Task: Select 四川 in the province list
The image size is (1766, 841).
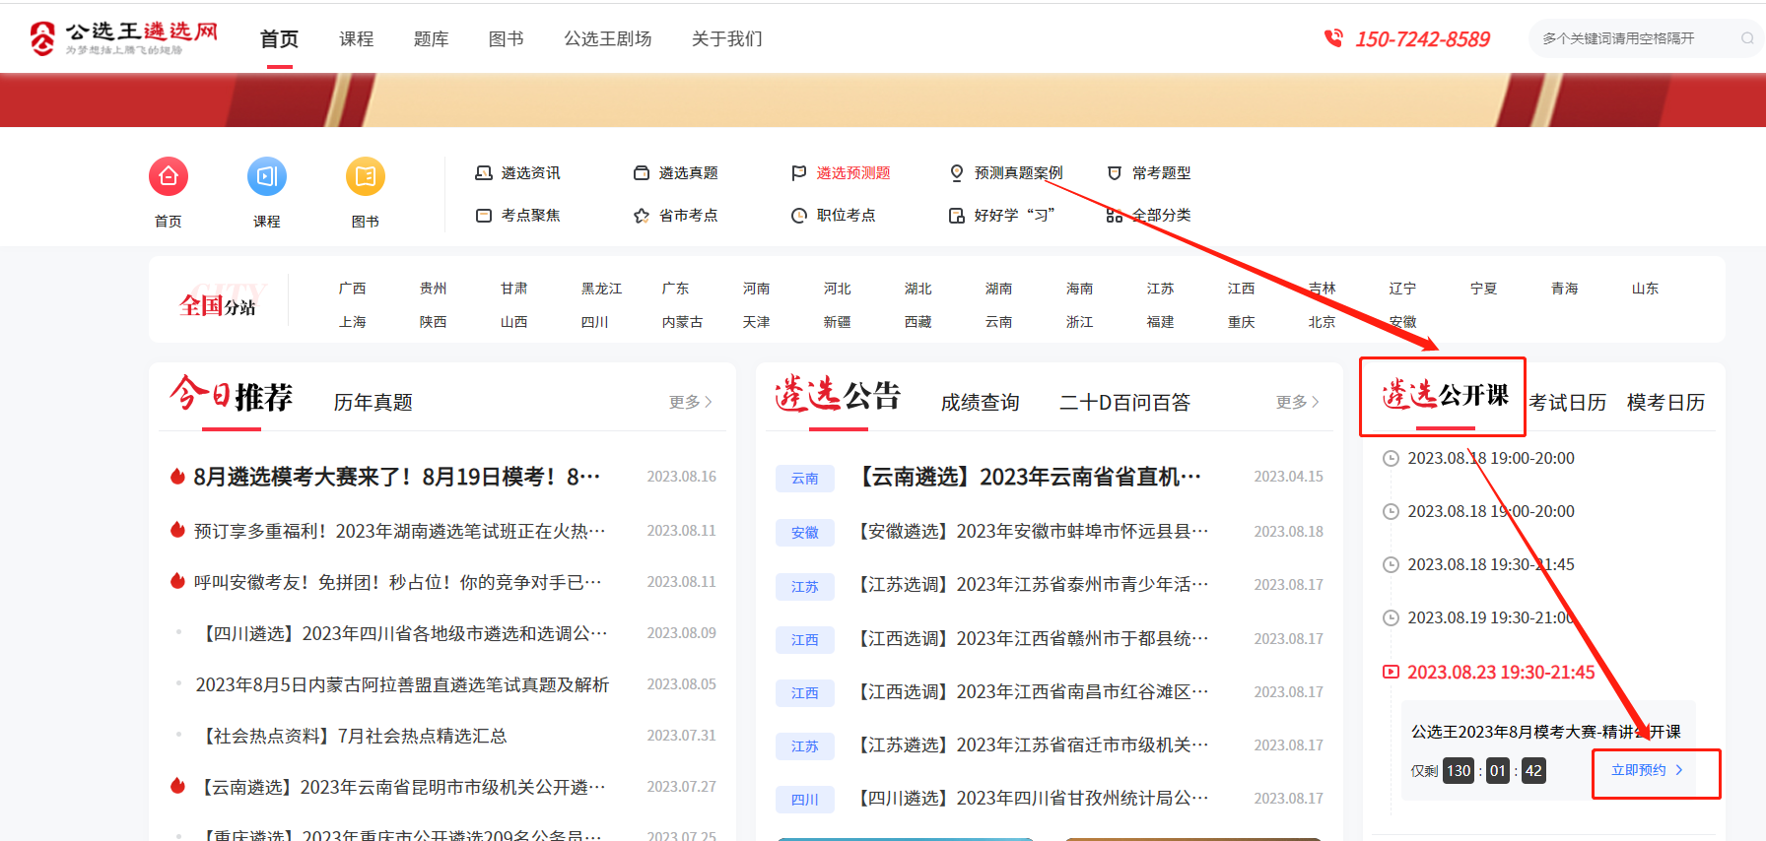Action: (x=594, y=322)
